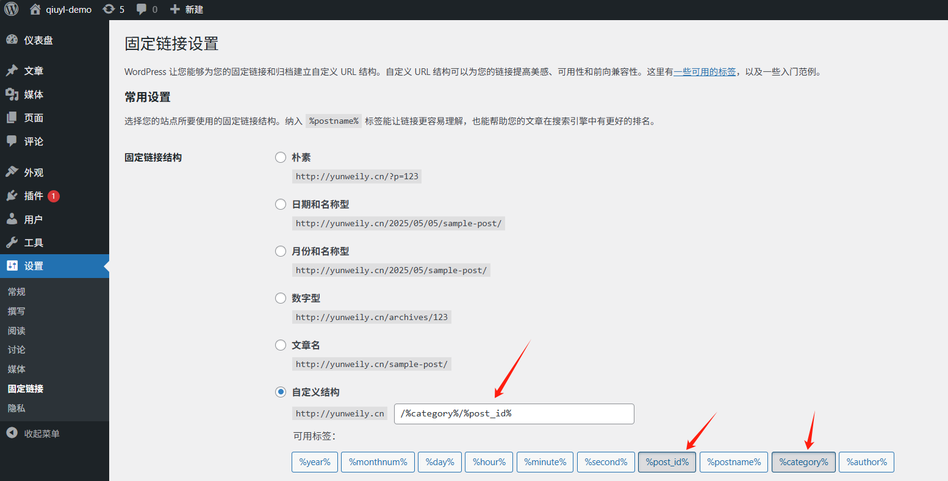Click the 工具 wrench icon
The height and width of the screenshot is (481, 948).
12,243
